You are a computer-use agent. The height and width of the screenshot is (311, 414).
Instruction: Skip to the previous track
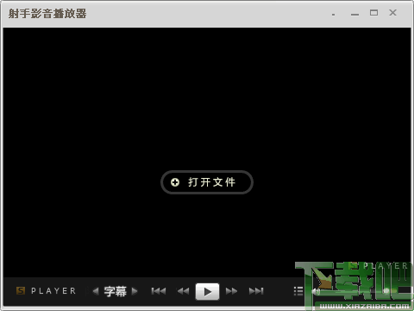point(159,291)
